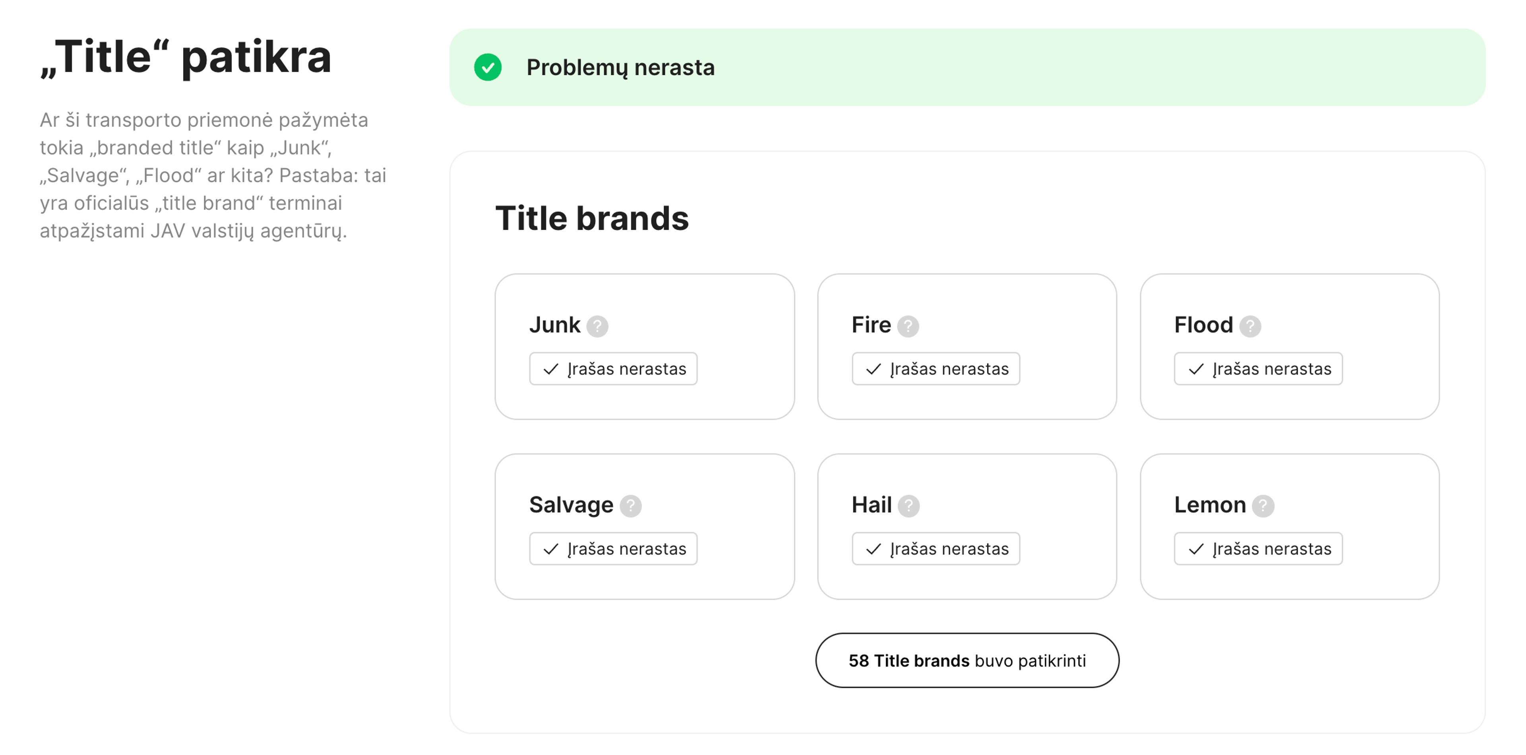The width and height of the screenshot is (1526, 755).
Task: Click the branded title description paragraph
Action: [x=213, y=175]
